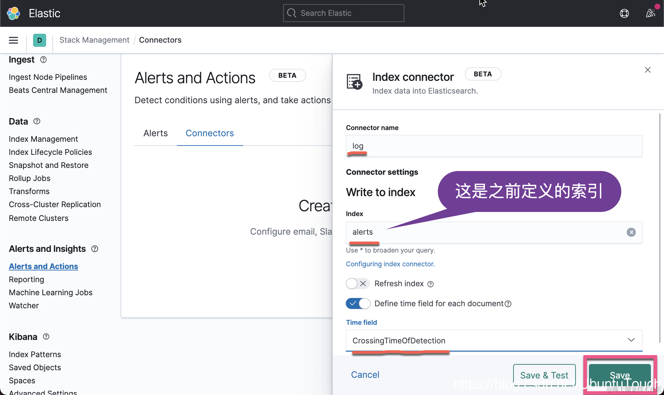Click help icon beside Alerts and Insights
The height and width of the screenshot is (395, 664).
coord(95,249)
